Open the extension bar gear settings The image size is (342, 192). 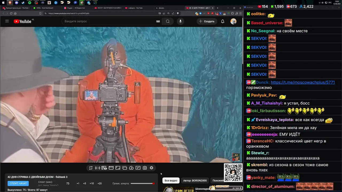coord(151,168)
